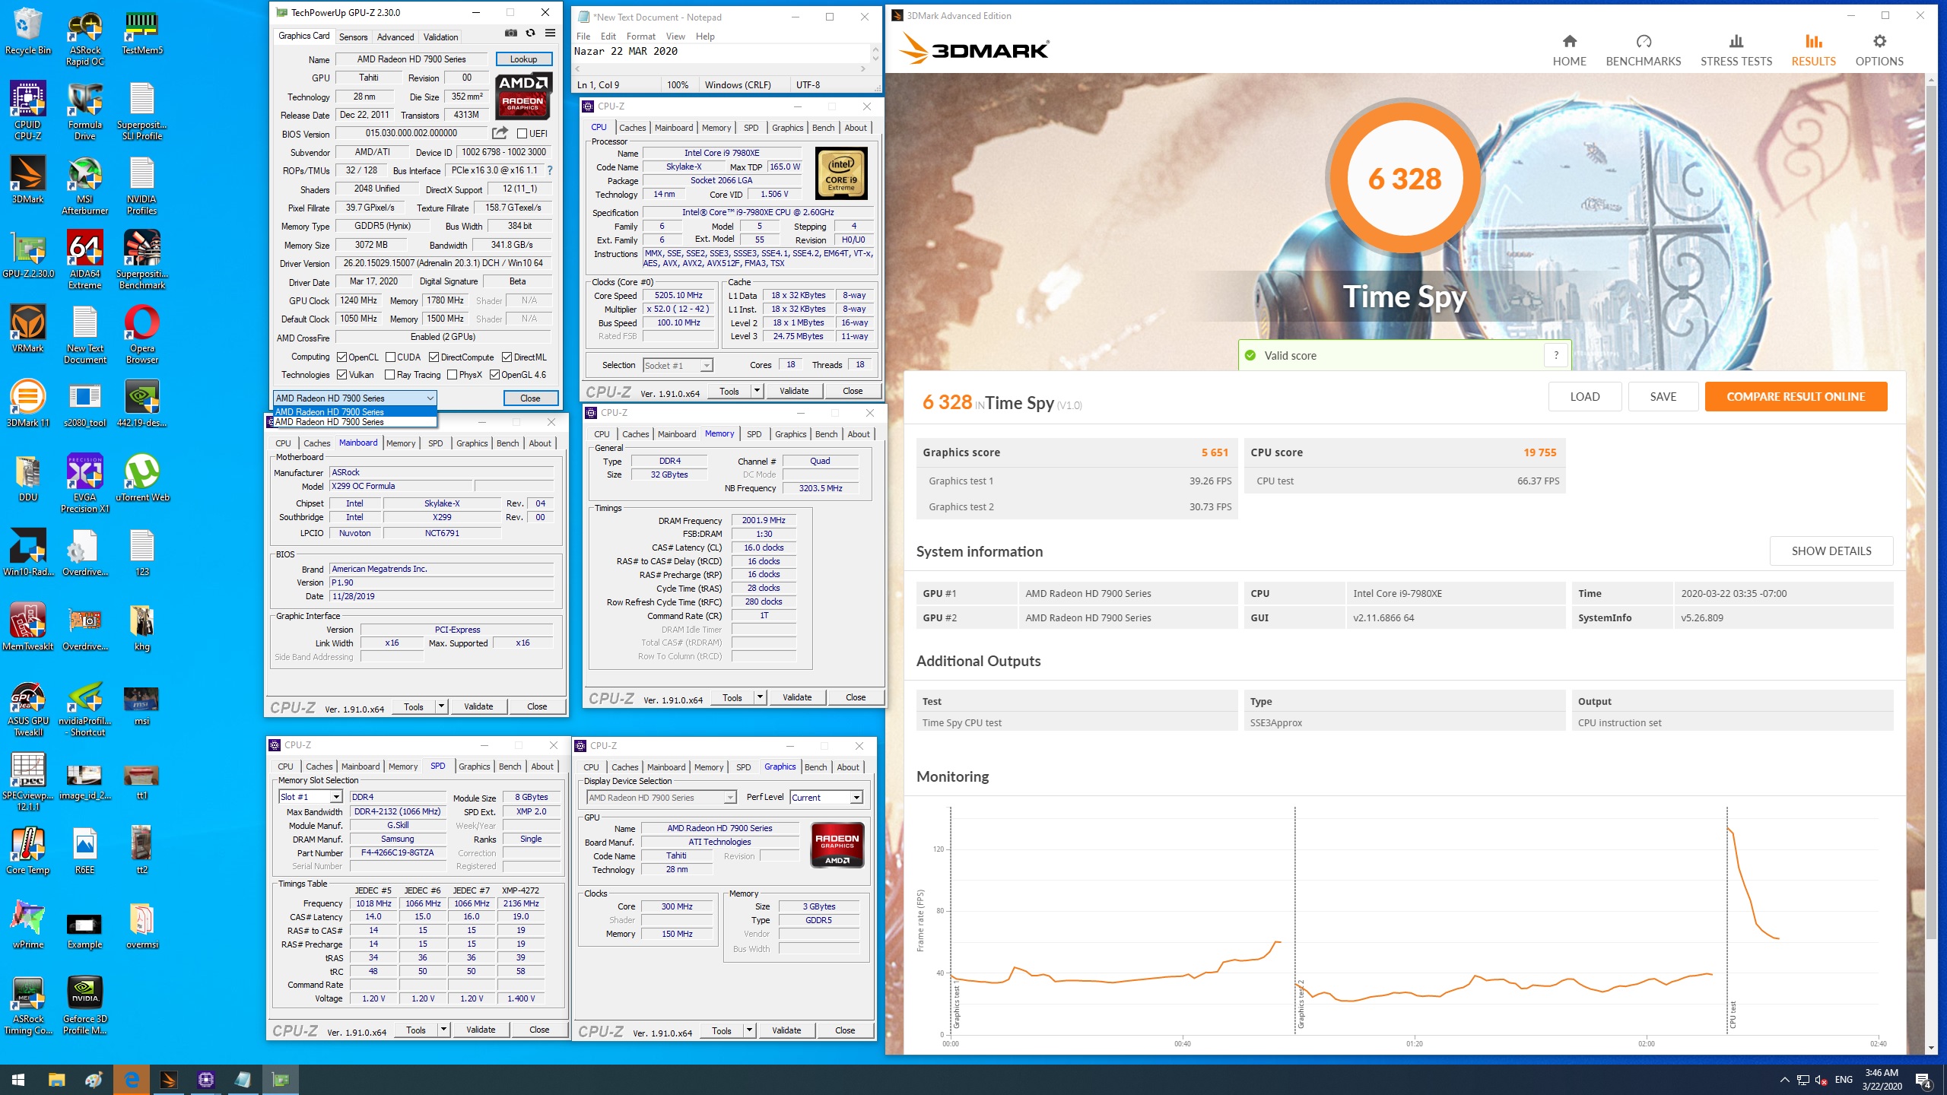Click the Lookup button in GPU-Z
Image resolution: width=1947 pixels, height=1095 pixels.
click(523, 59)
